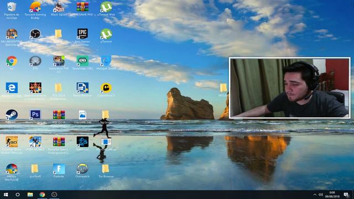The height and width of the screenshot is (199, 354).
Task: Open the green uTorrent shortcut below uTorrent Web
Action: (106, 34)
